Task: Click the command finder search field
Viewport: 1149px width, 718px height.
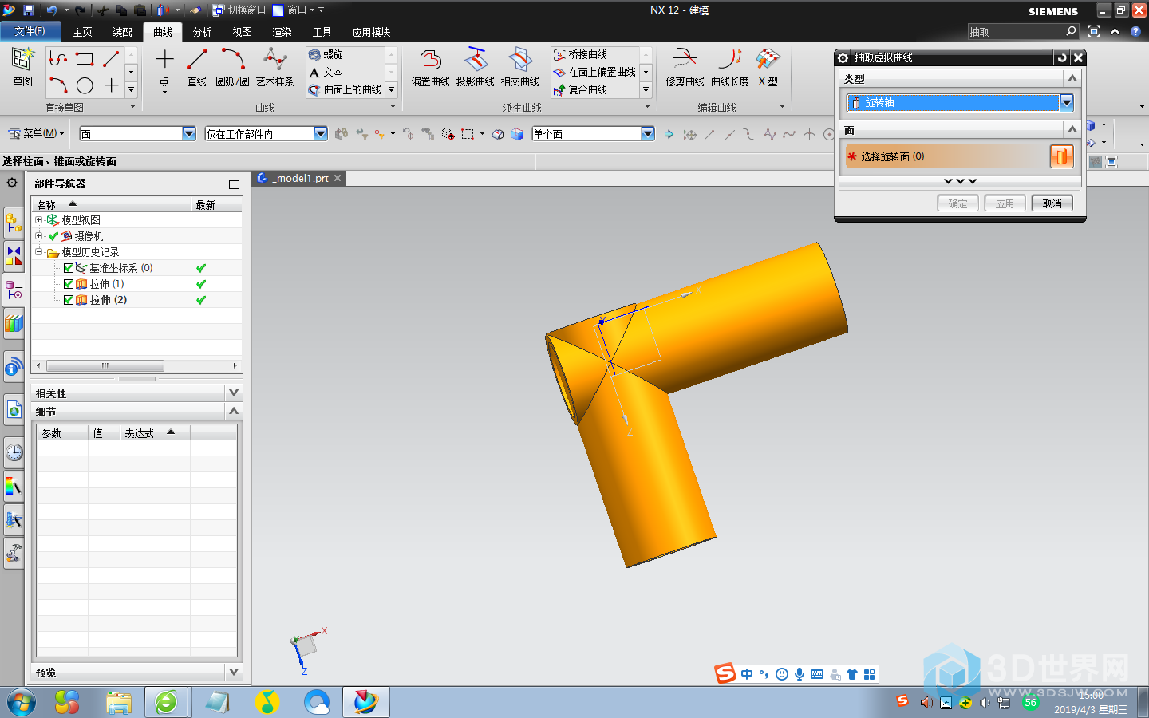Action: pyautogui.click(x=1017, y=31)
